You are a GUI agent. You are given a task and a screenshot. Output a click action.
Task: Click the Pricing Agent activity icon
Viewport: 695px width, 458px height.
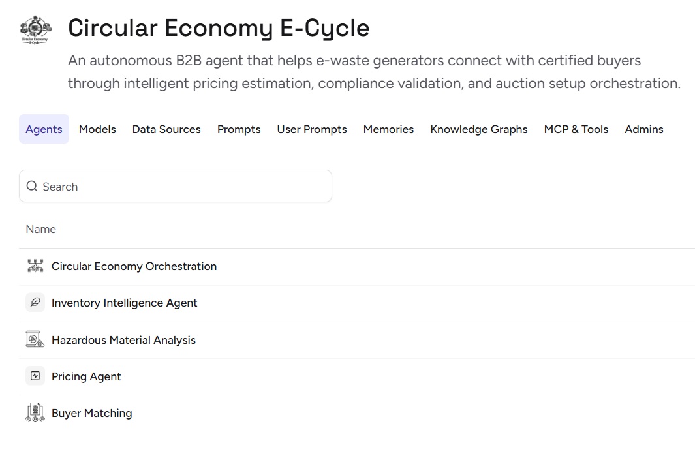[x=35, y=376]
